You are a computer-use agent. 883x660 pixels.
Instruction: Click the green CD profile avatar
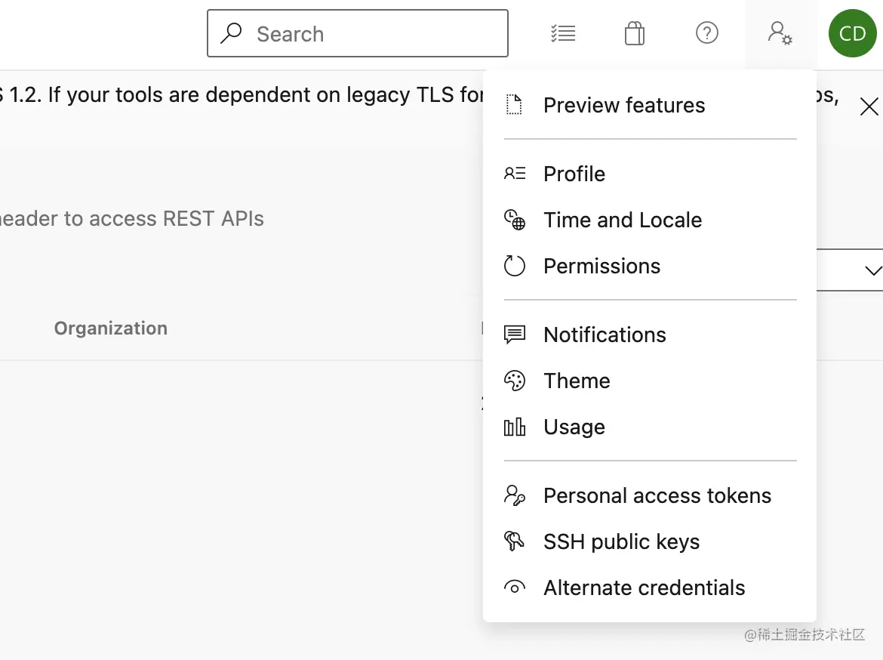point(852,33)
